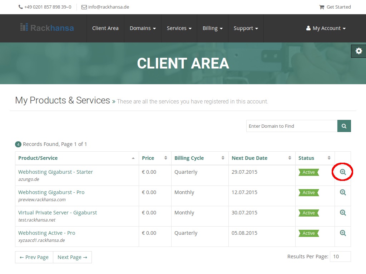Click the due date 30.07.2015
This screenshot has width=366, height=274.
(x=244, y=213)
